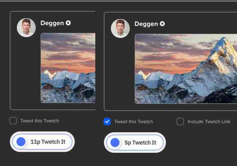Click the 5p Twetch It button
Screen dimensions: 237x166
[x=135, y=143]
